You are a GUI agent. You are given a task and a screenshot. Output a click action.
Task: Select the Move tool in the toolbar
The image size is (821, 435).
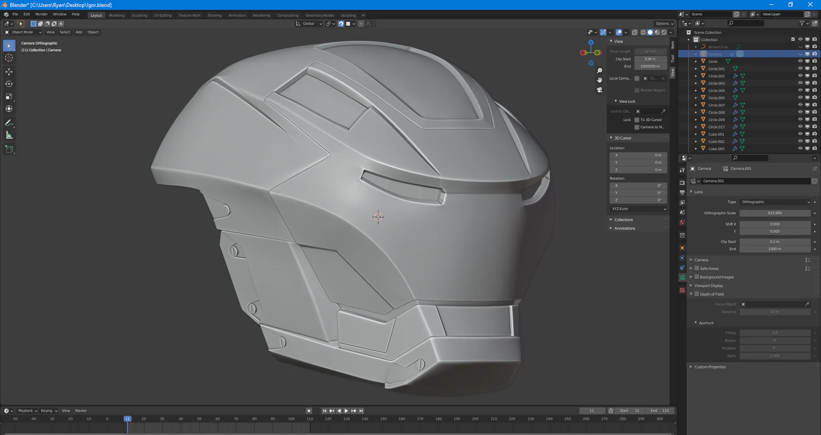[x=9, y=72]
